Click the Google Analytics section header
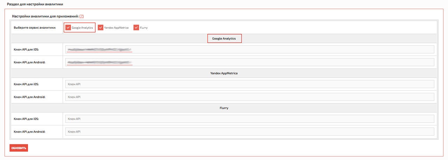Viewport: 448px width, 160px height. pos(224,38)
